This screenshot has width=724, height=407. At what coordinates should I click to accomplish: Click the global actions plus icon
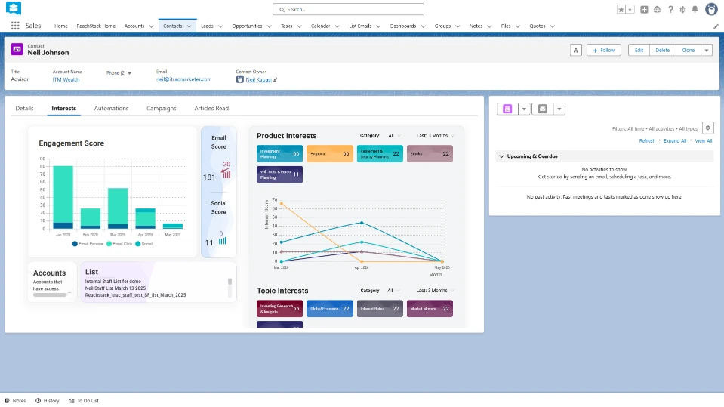(x=644, y=9)
